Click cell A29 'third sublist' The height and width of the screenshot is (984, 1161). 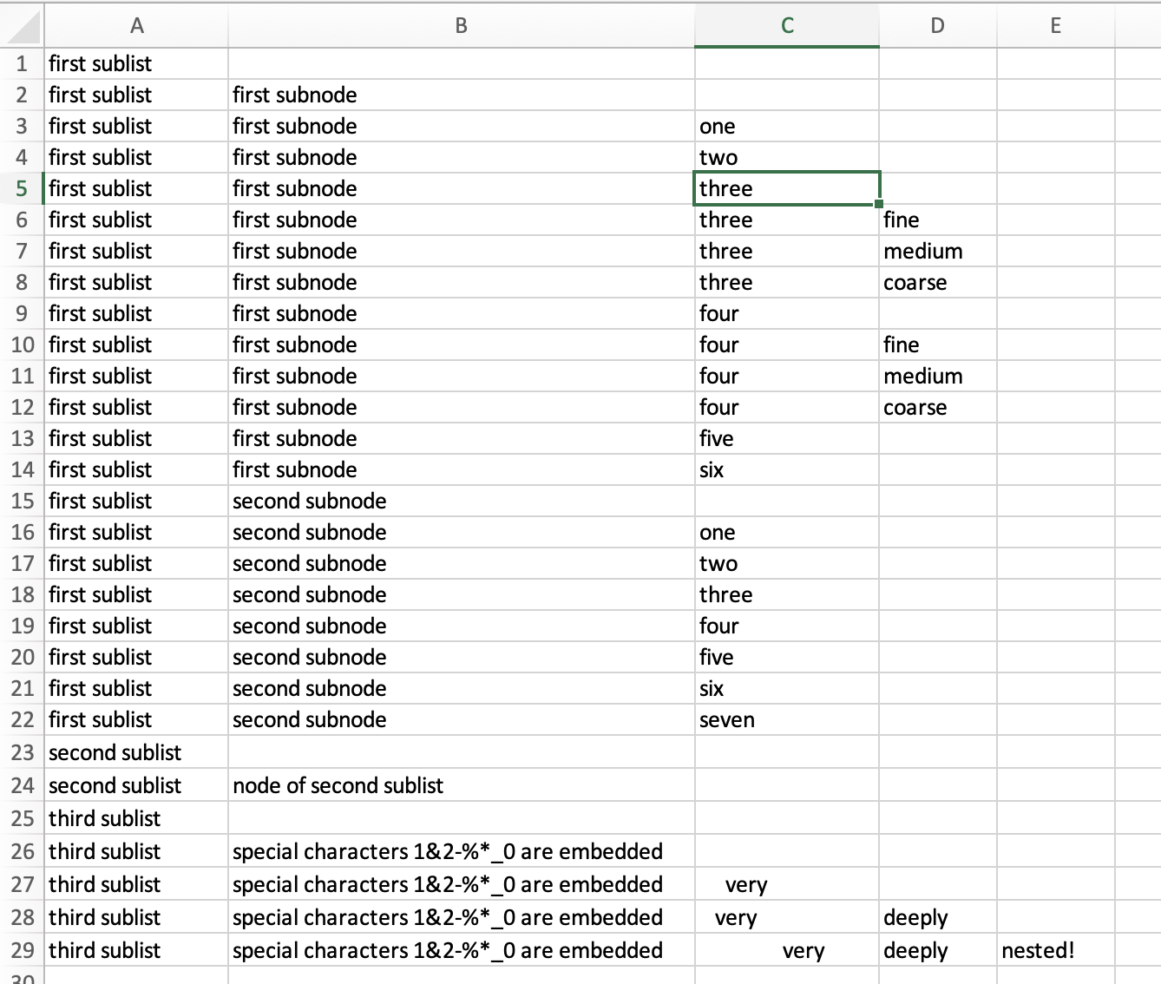[x=136, y=950]
